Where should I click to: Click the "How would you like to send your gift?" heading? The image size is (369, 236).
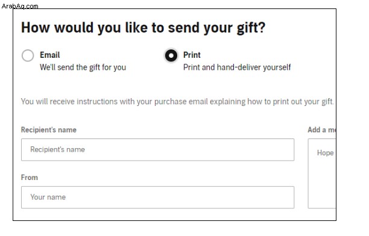pos(143,28)
